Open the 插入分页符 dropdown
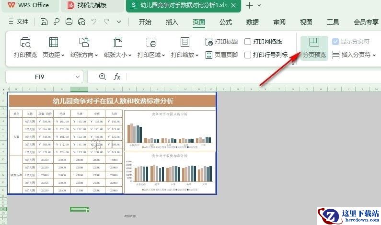 pyautogui.click(x=354, y=55)
